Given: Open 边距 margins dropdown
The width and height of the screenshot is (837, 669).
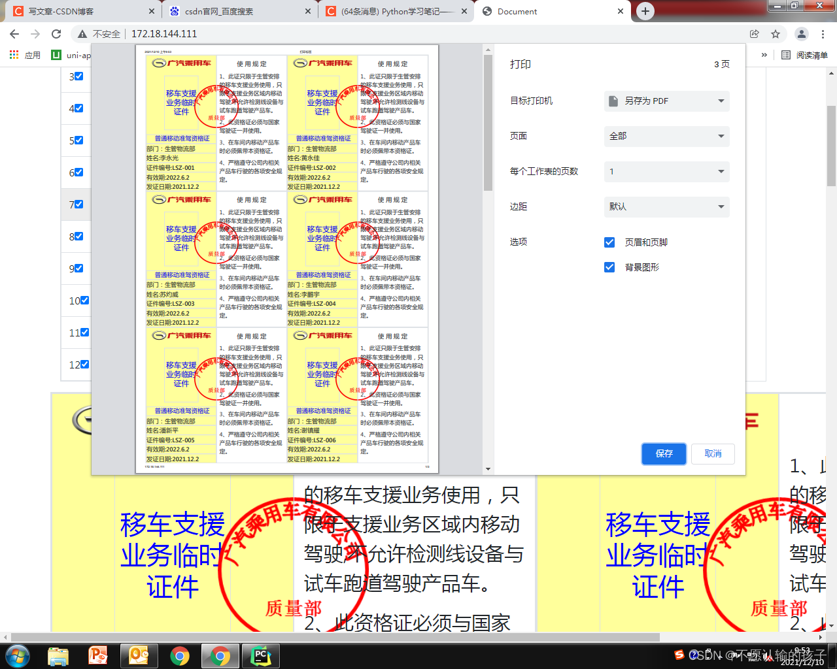Looking at the screenshot, I should coord(666,206).
